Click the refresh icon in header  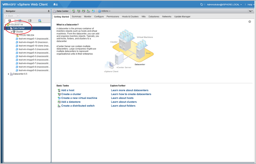coord(202,4)
